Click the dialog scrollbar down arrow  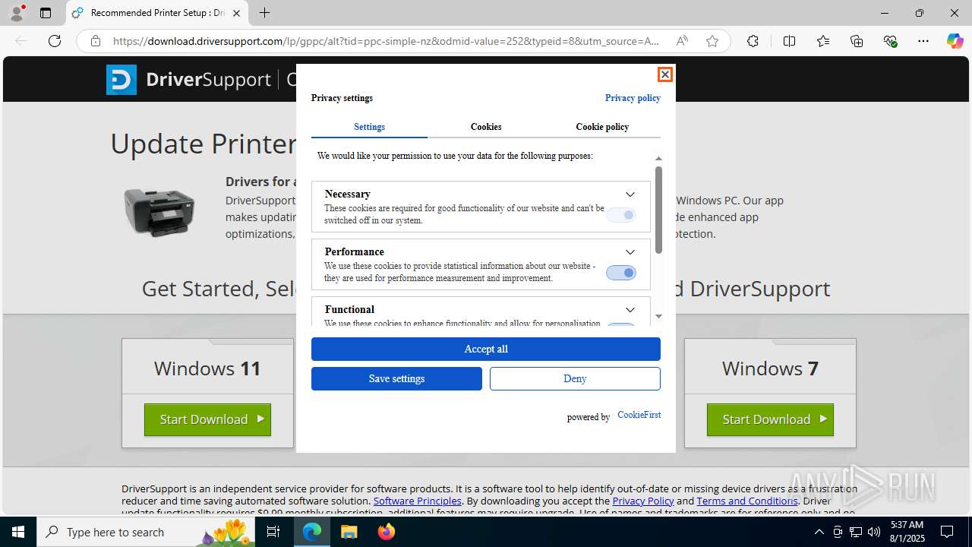(658, 316)
